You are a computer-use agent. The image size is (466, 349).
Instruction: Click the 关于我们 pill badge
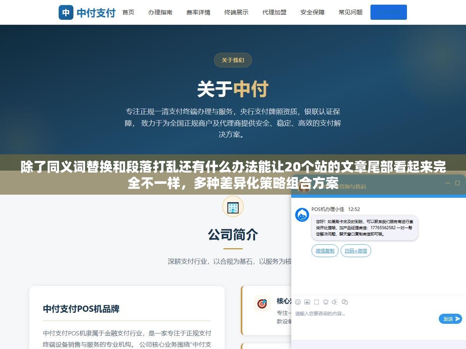tap(233, 60)
